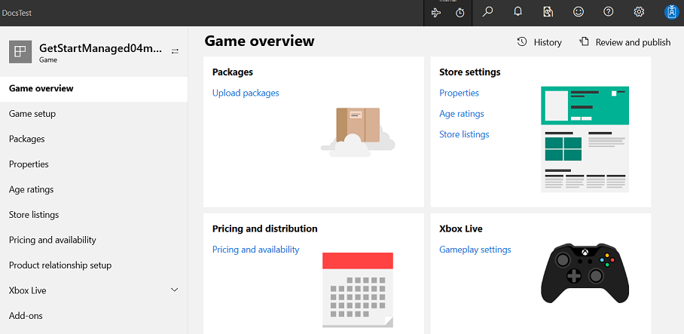
Task: Open the feedback smiley icon
Action: [579, 12]
